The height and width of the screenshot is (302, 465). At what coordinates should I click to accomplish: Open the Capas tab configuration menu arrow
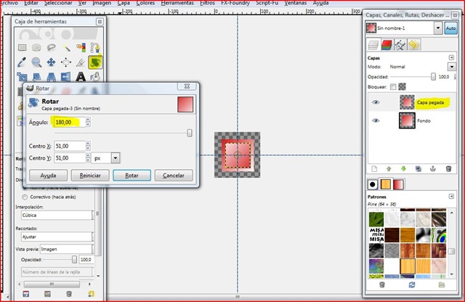(x=451, y=57)
